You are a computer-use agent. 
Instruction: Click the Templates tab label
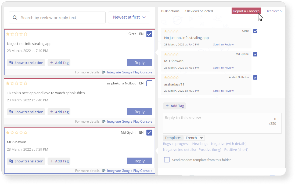click(173, 138)
